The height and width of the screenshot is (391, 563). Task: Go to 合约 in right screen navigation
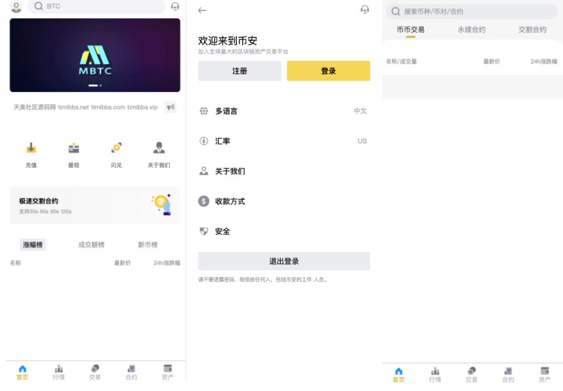(x=508, y=375)
